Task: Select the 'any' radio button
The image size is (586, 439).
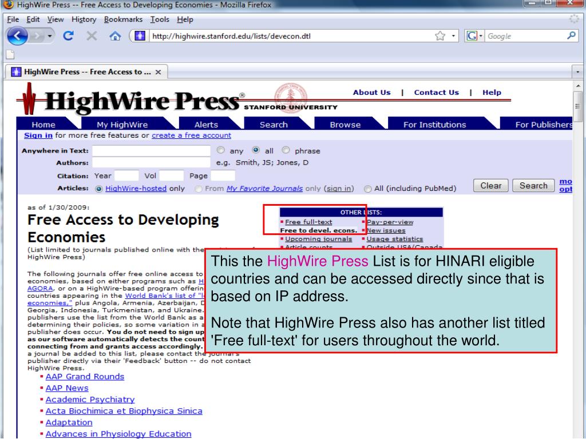Action: click(221, 150)
